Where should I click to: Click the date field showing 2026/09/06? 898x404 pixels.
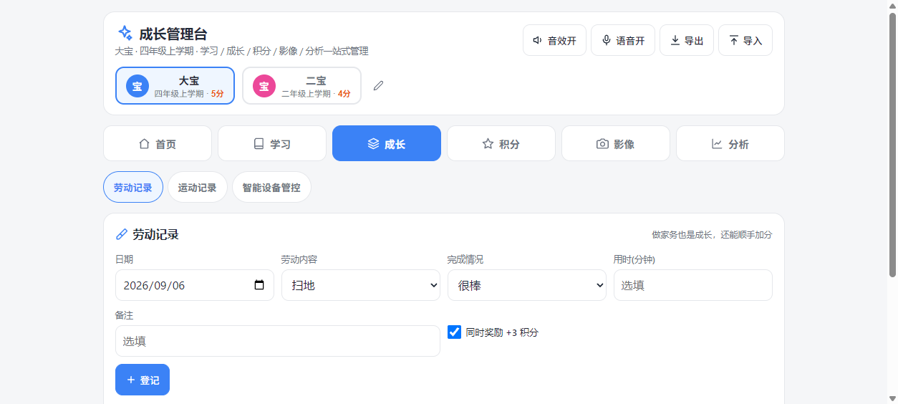click(195, 285)
